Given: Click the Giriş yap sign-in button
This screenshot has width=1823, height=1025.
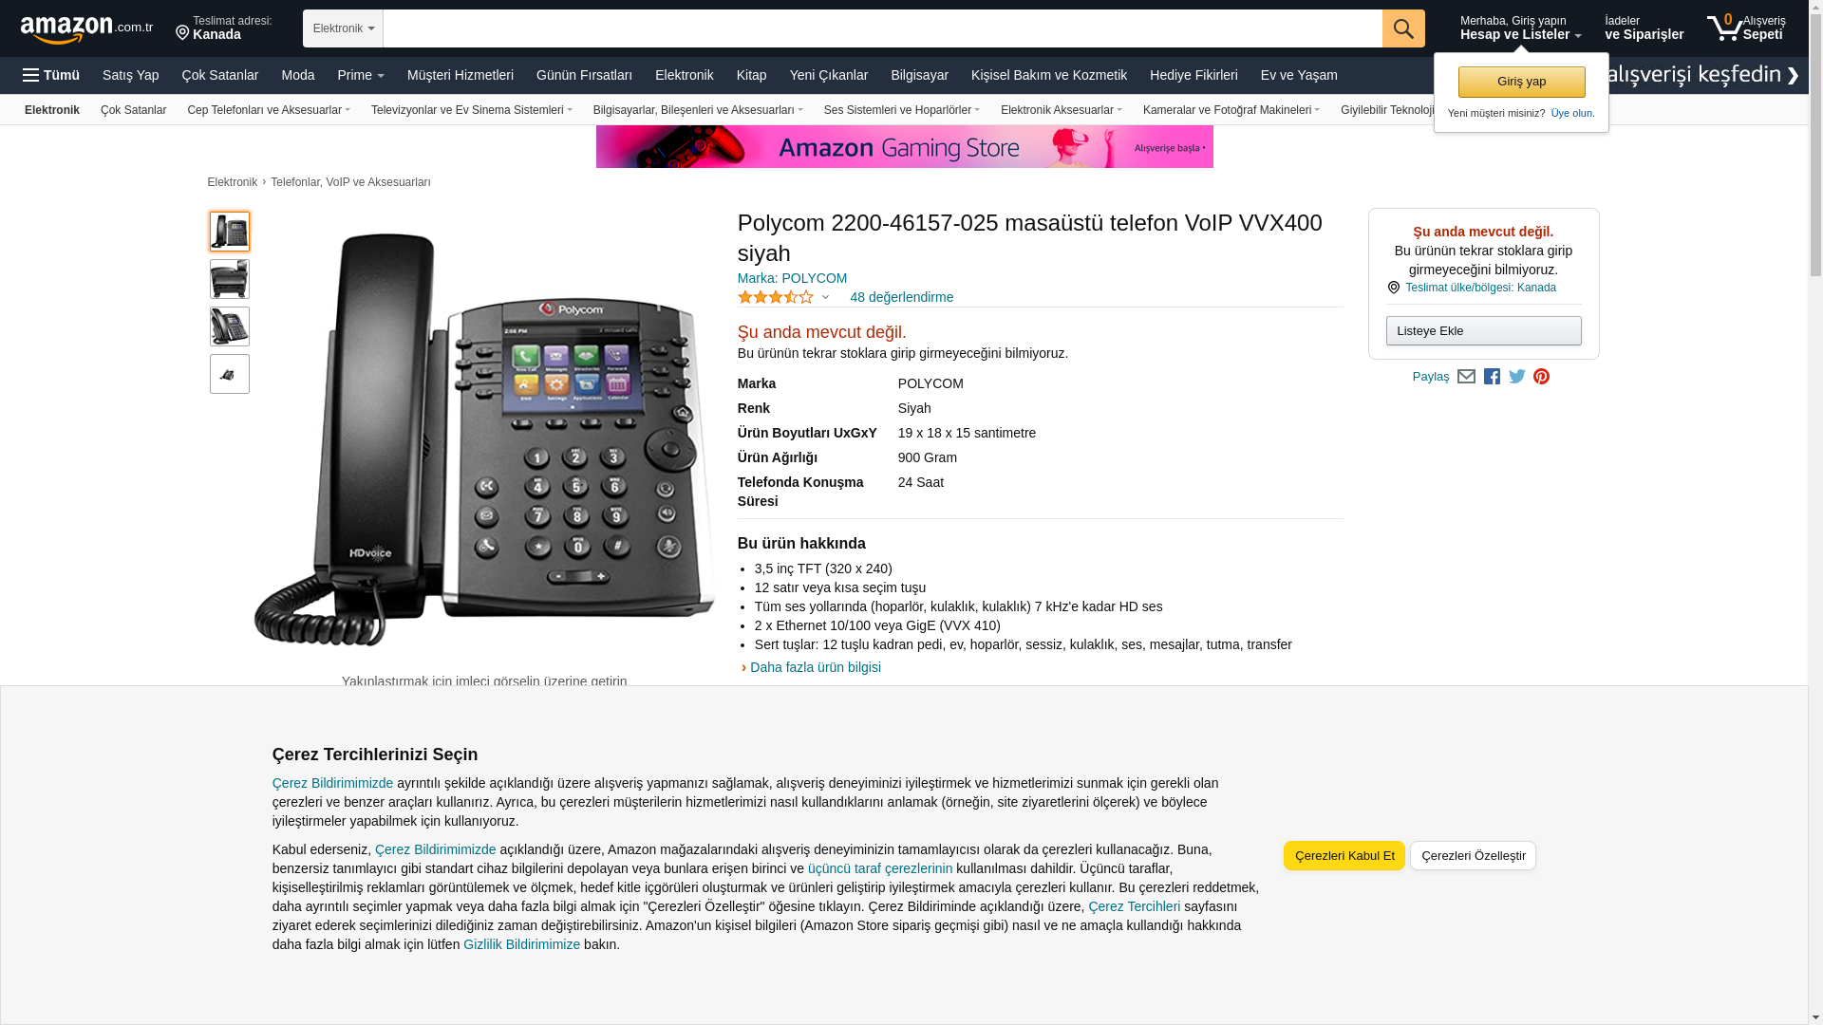Looking at the screenshot, I should click(x=1521, y=82).
